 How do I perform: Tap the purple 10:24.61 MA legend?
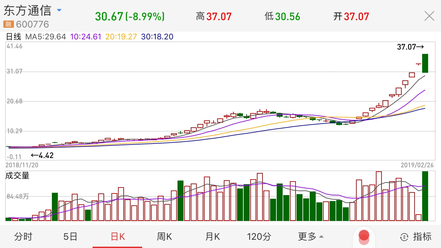86,37
